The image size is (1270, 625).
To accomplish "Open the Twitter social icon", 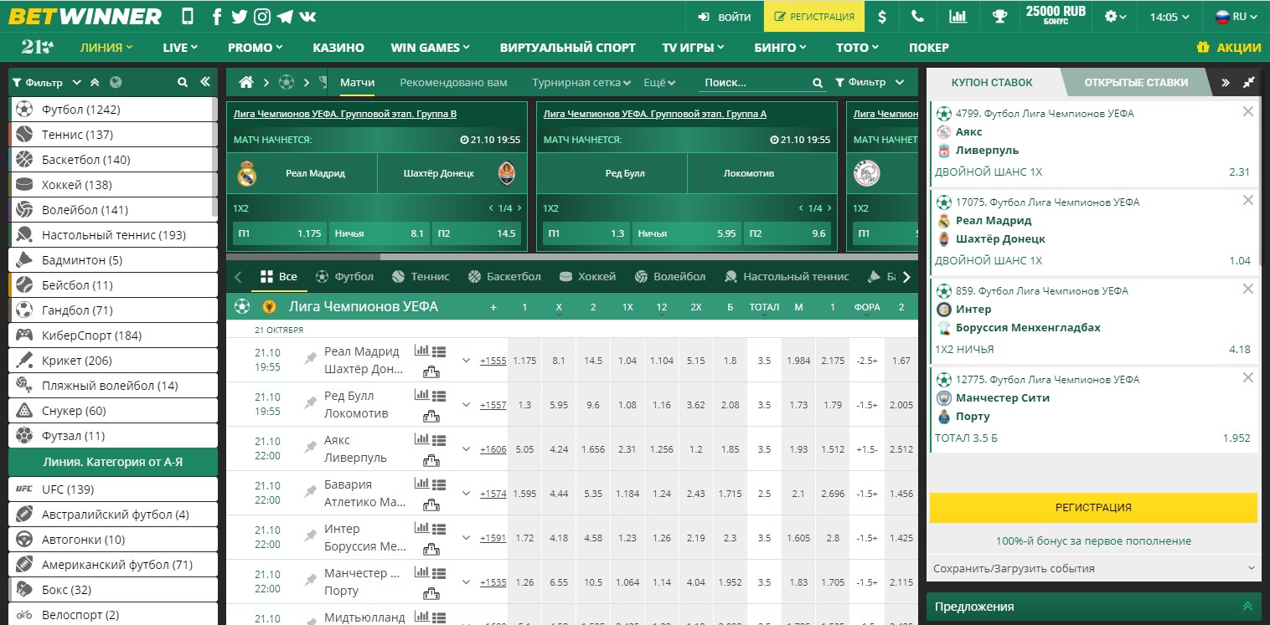I will tap(240, 17).
